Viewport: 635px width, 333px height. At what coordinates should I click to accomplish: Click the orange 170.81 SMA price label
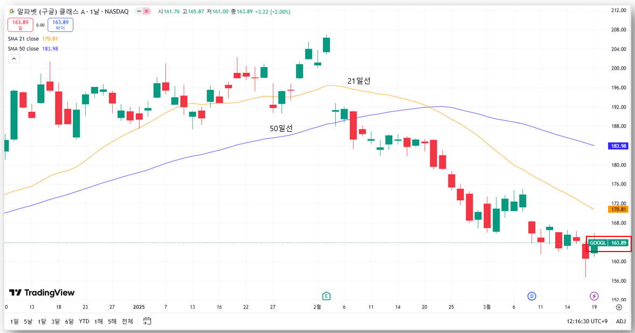tap(618, 209)
